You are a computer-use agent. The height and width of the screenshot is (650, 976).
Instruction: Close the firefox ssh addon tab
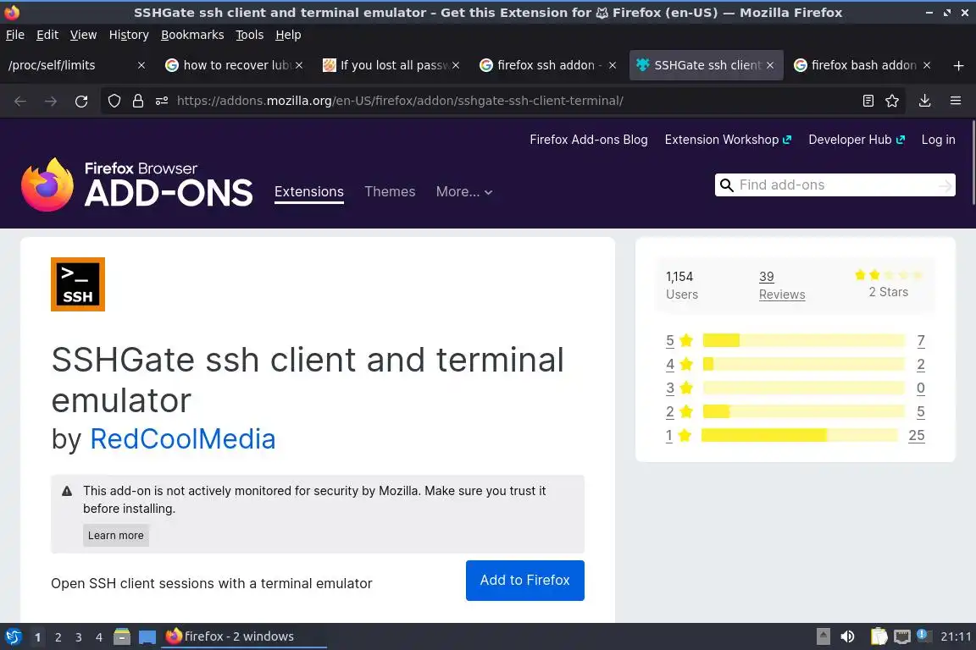point(613,65)
